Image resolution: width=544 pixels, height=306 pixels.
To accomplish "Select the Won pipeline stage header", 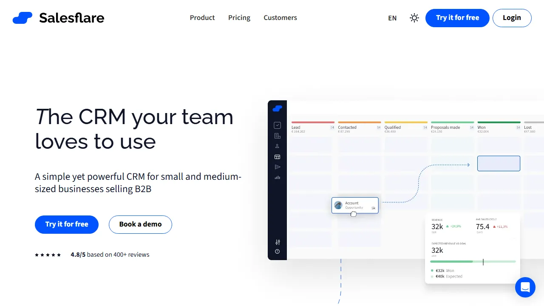I will coord(482,127).
